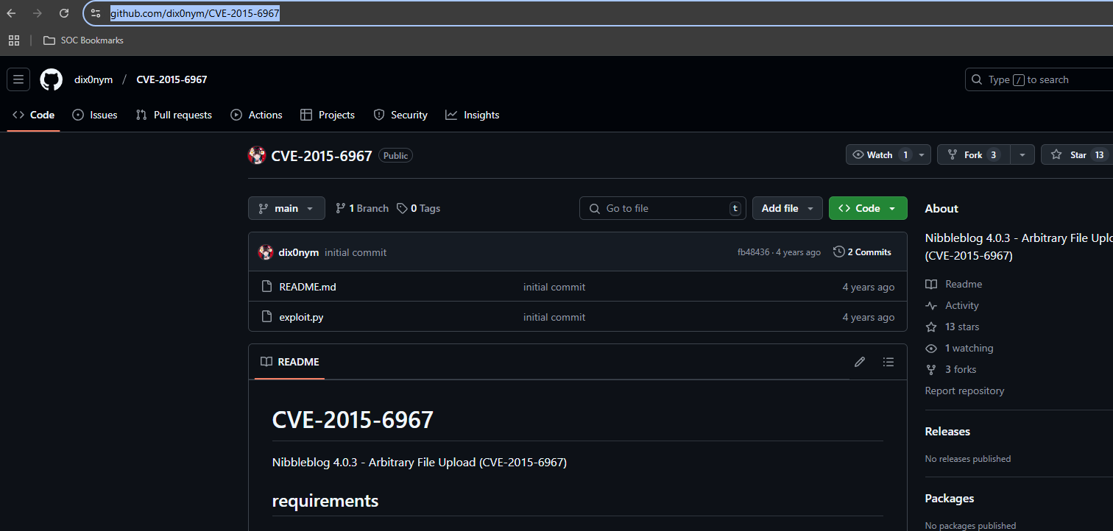Expand the green Code dropdown button
This screenshot has height=531, width=1113.
coord(867,208)
